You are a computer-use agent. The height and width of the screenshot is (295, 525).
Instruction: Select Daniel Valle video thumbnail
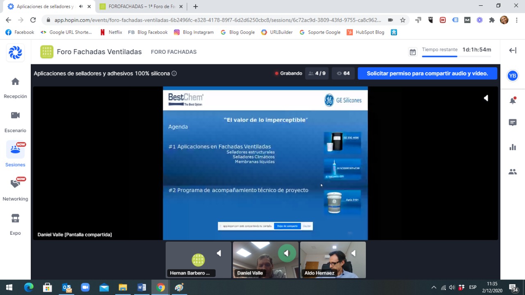(266, 260)
